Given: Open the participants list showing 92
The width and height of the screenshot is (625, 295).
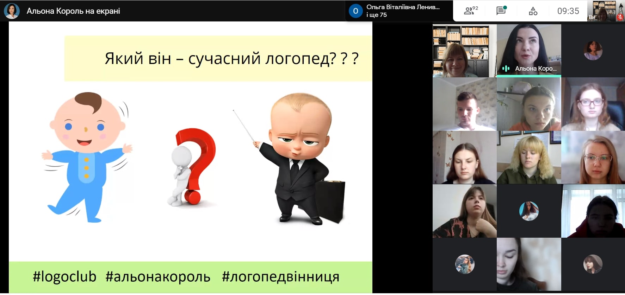Looking at the screenshot, I should [x=470, y=11].
